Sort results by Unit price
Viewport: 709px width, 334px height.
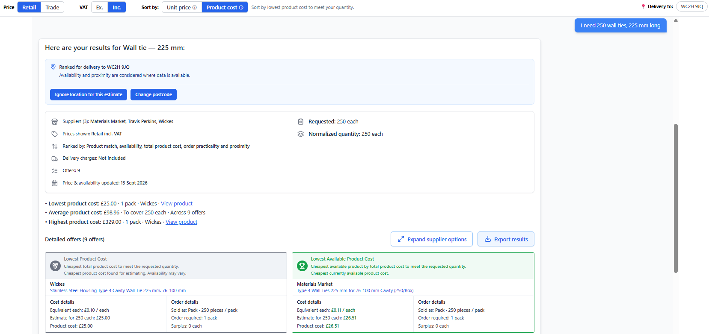click(182, 7)
